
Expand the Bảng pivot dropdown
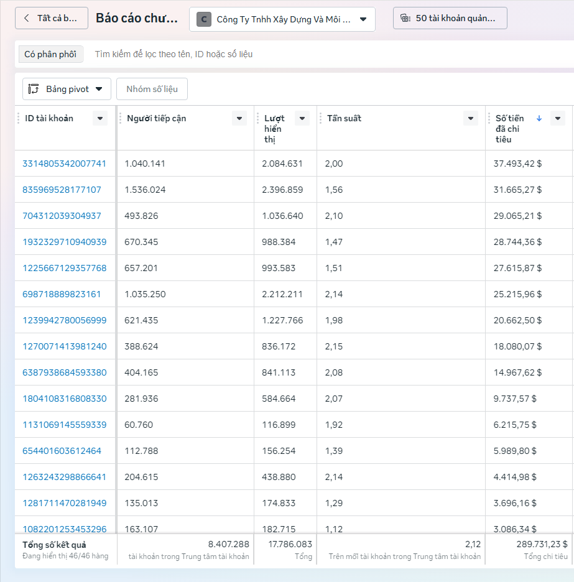click(x=99, y=89)
